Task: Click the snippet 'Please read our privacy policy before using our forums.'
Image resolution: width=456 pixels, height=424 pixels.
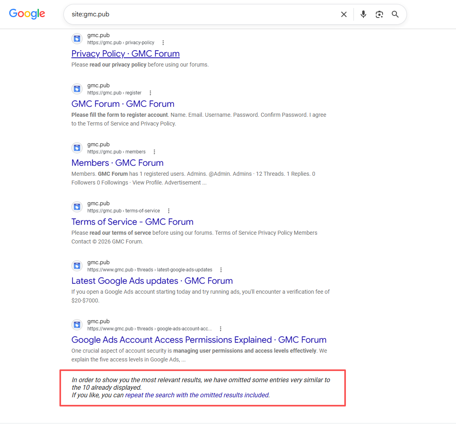Action: tap(140, 65)
